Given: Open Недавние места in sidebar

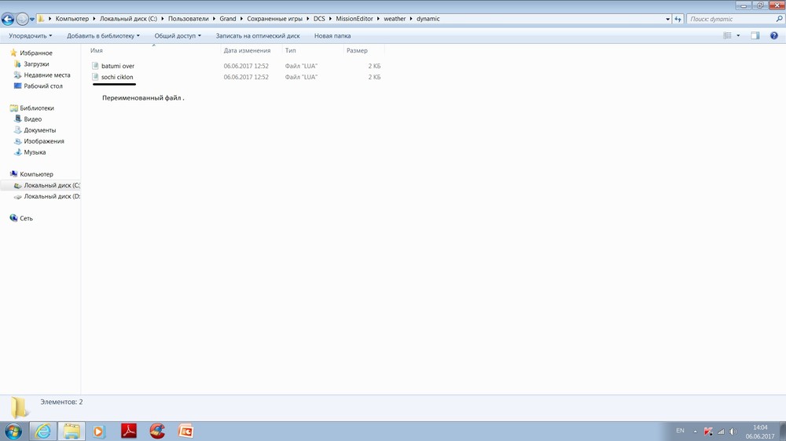Looking at the screenshot, I should point(47,75).
